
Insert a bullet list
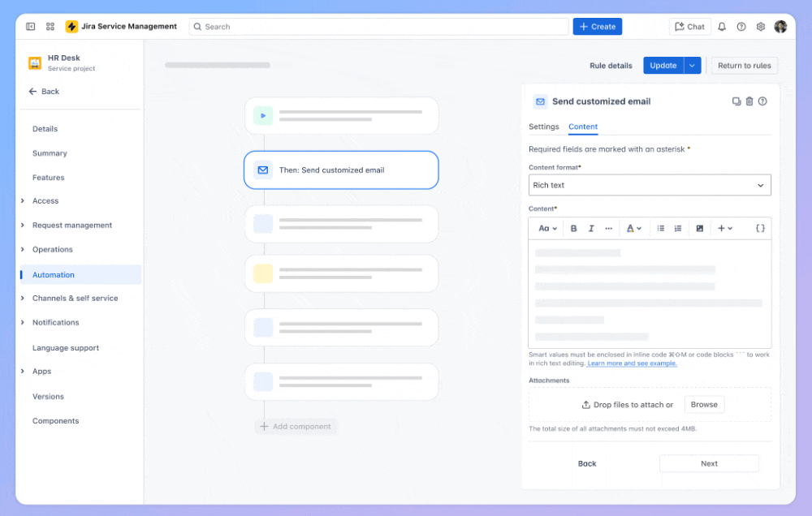661,228
